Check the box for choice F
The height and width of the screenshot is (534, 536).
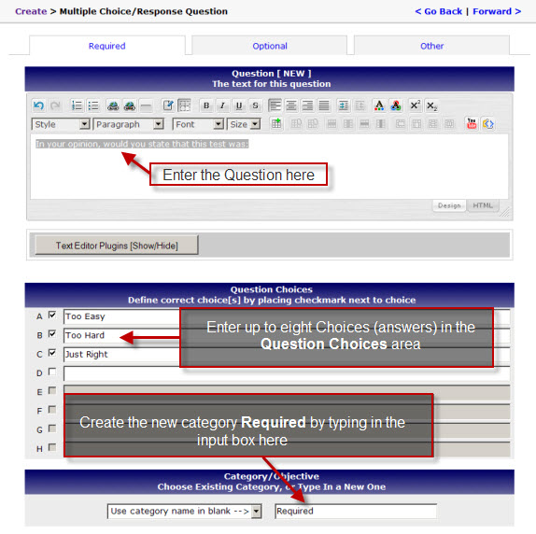[52, 409]
